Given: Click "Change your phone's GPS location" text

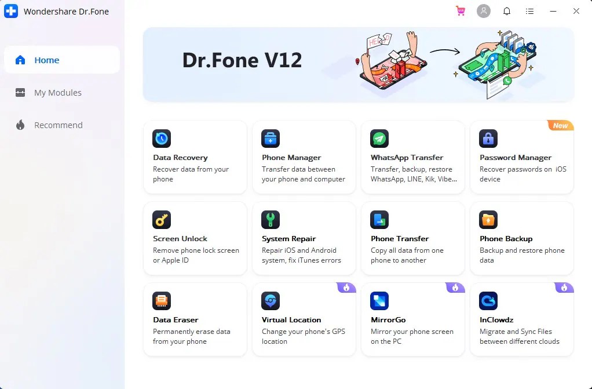Looking at the screenshot, I should click(x=304, y=336).
